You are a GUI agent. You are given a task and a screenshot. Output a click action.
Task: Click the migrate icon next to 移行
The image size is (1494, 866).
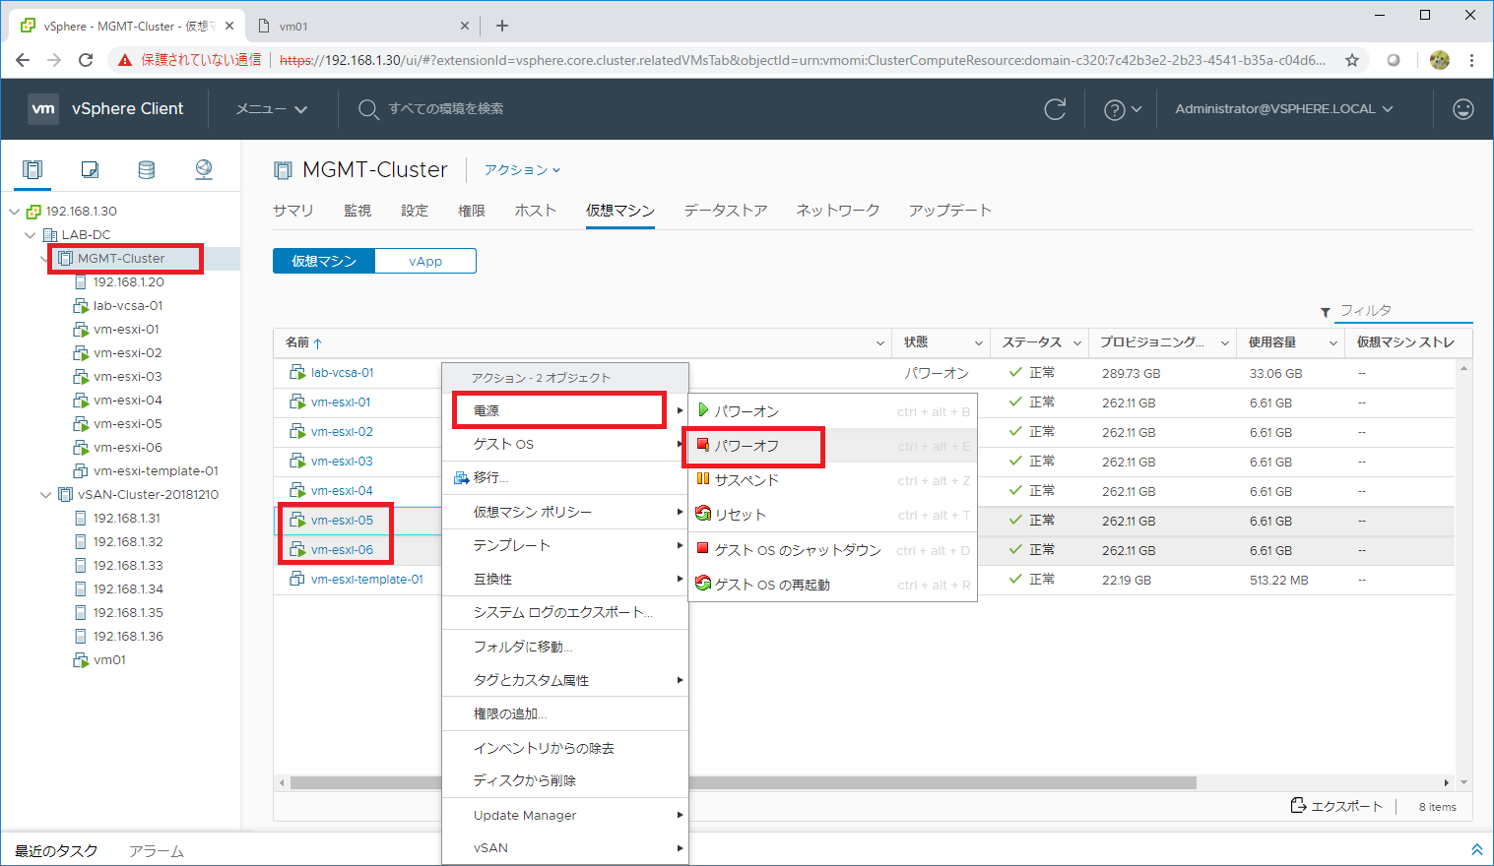[461, 478]
